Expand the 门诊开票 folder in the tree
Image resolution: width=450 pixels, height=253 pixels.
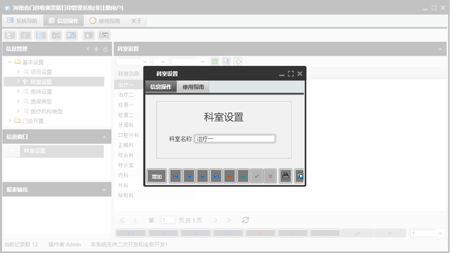click(x=10, y=121)
